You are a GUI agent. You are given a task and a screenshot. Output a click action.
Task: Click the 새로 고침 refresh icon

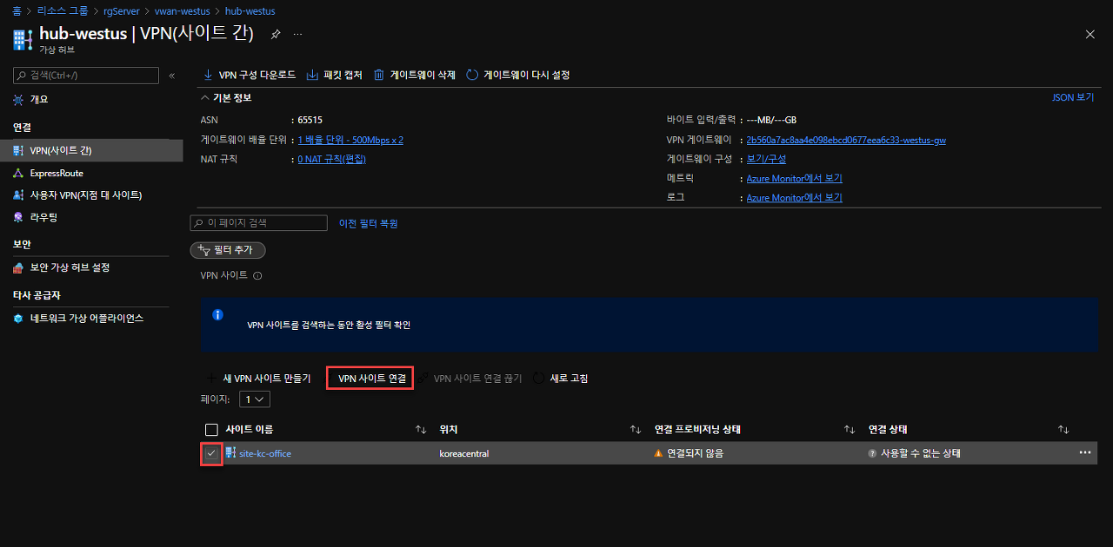click(539, 379)
